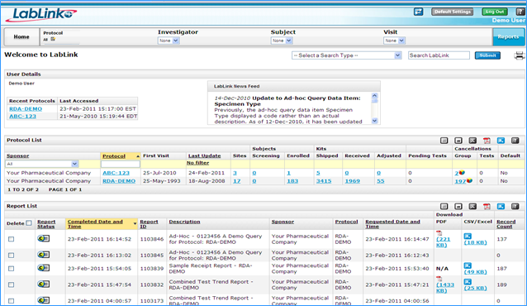
Task: Check delete box for report 1103173
Action: tap(11, 301)
